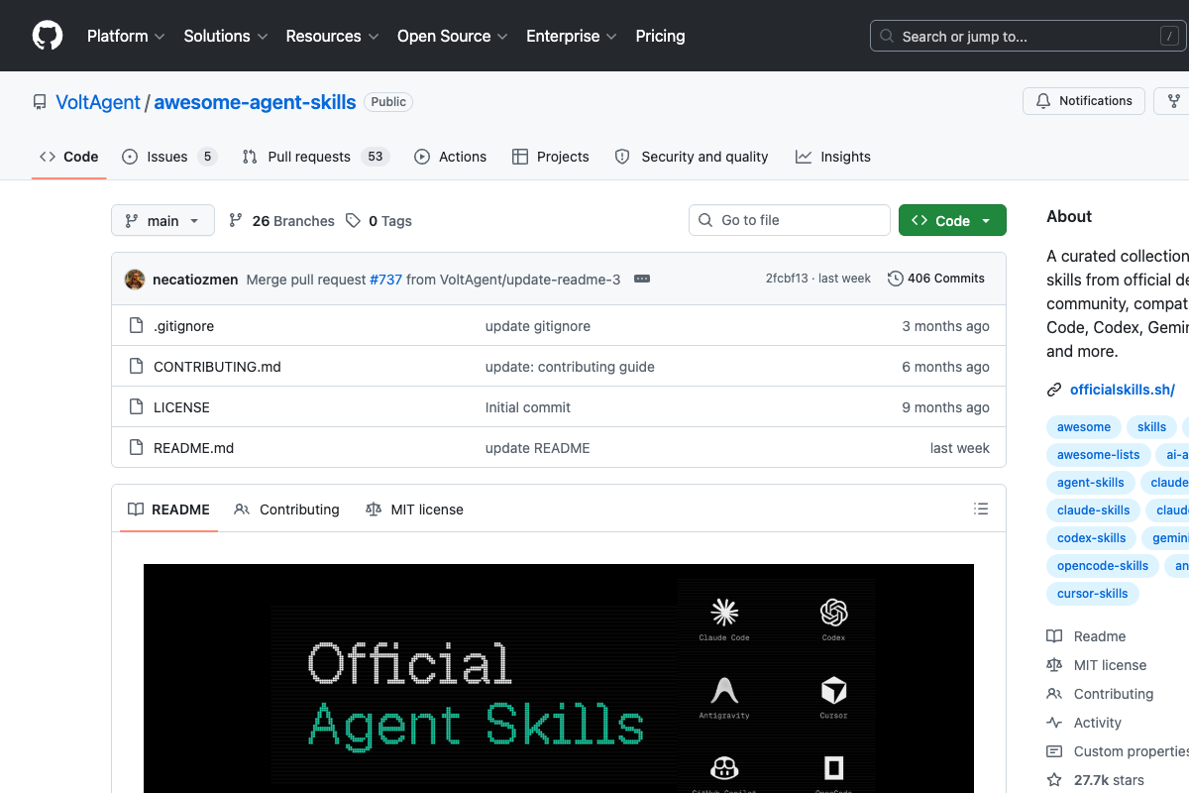
Task: Open the README.md file
Action: coord(193,448)
